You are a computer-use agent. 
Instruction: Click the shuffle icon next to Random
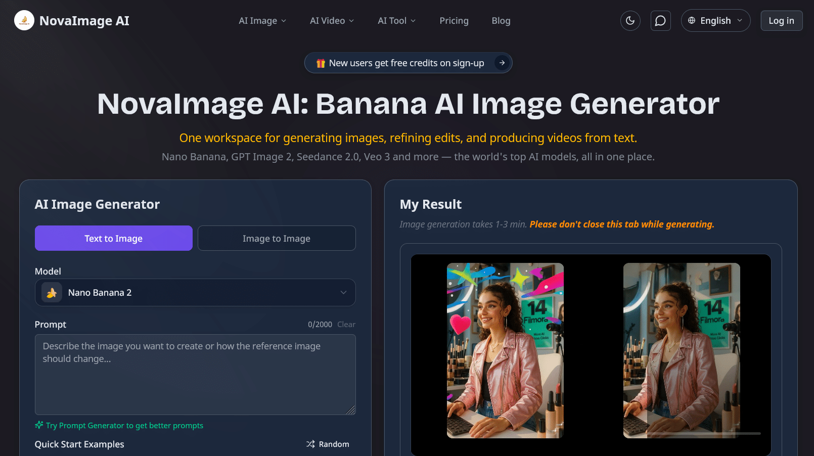click(x=310, y=444)
